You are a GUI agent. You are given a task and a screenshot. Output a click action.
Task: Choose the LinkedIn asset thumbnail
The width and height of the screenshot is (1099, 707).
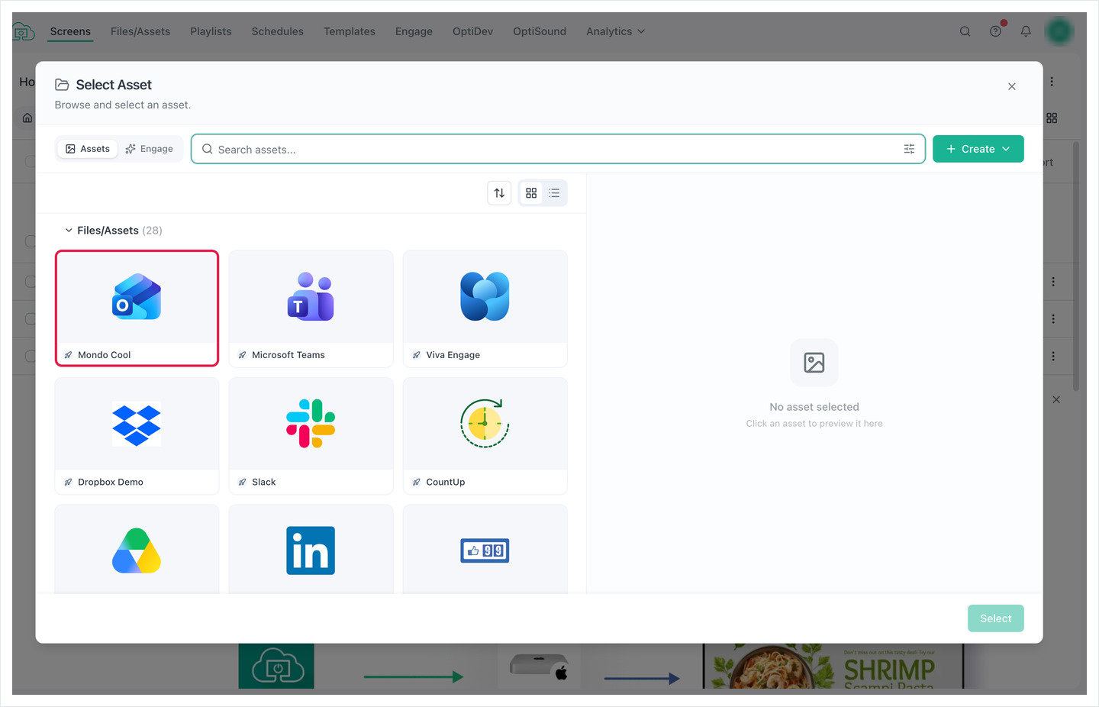coord(311,550)
